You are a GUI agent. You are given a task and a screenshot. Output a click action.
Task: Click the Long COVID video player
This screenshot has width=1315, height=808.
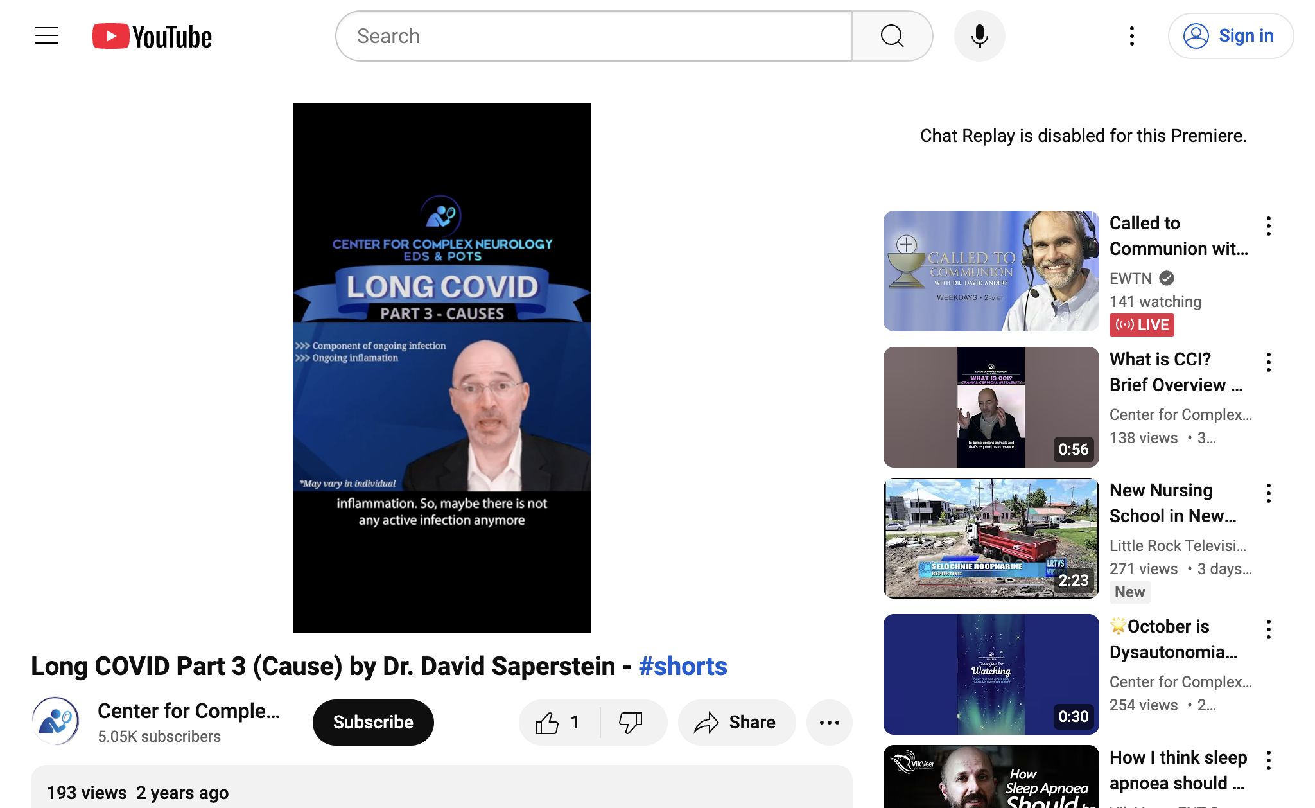click(442, 368)
